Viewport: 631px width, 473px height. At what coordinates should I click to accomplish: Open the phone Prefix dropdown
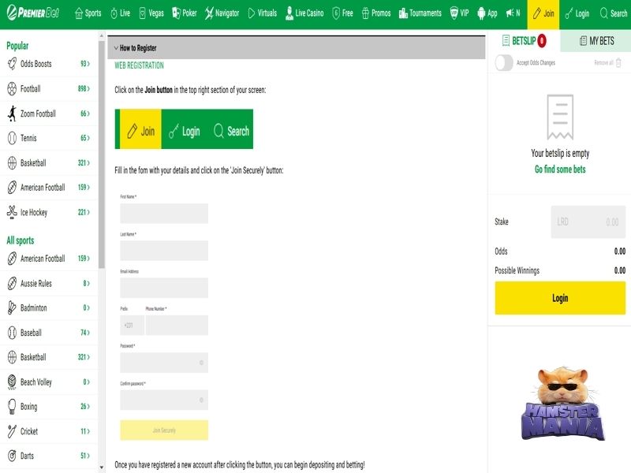point(132,326)
